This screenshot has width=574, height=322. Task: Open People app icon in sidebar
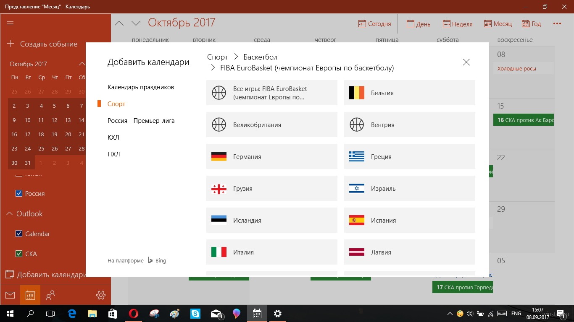(x=50, y=295)
